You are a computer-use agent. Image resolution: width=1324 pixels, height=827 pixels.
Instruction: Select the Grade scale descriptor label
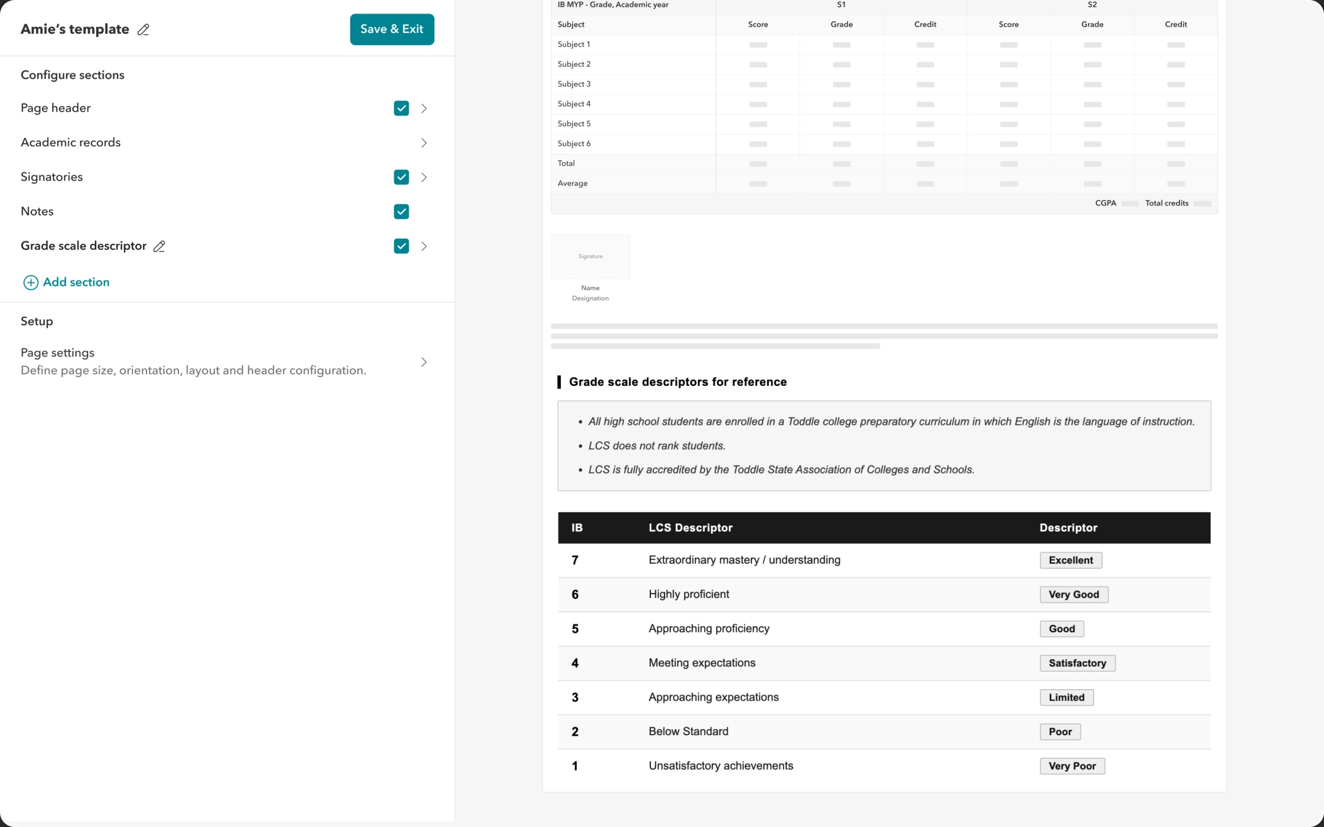tap(83, 246)
